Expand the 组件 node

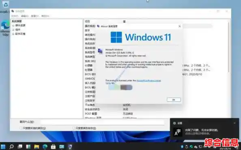[13, 30]
